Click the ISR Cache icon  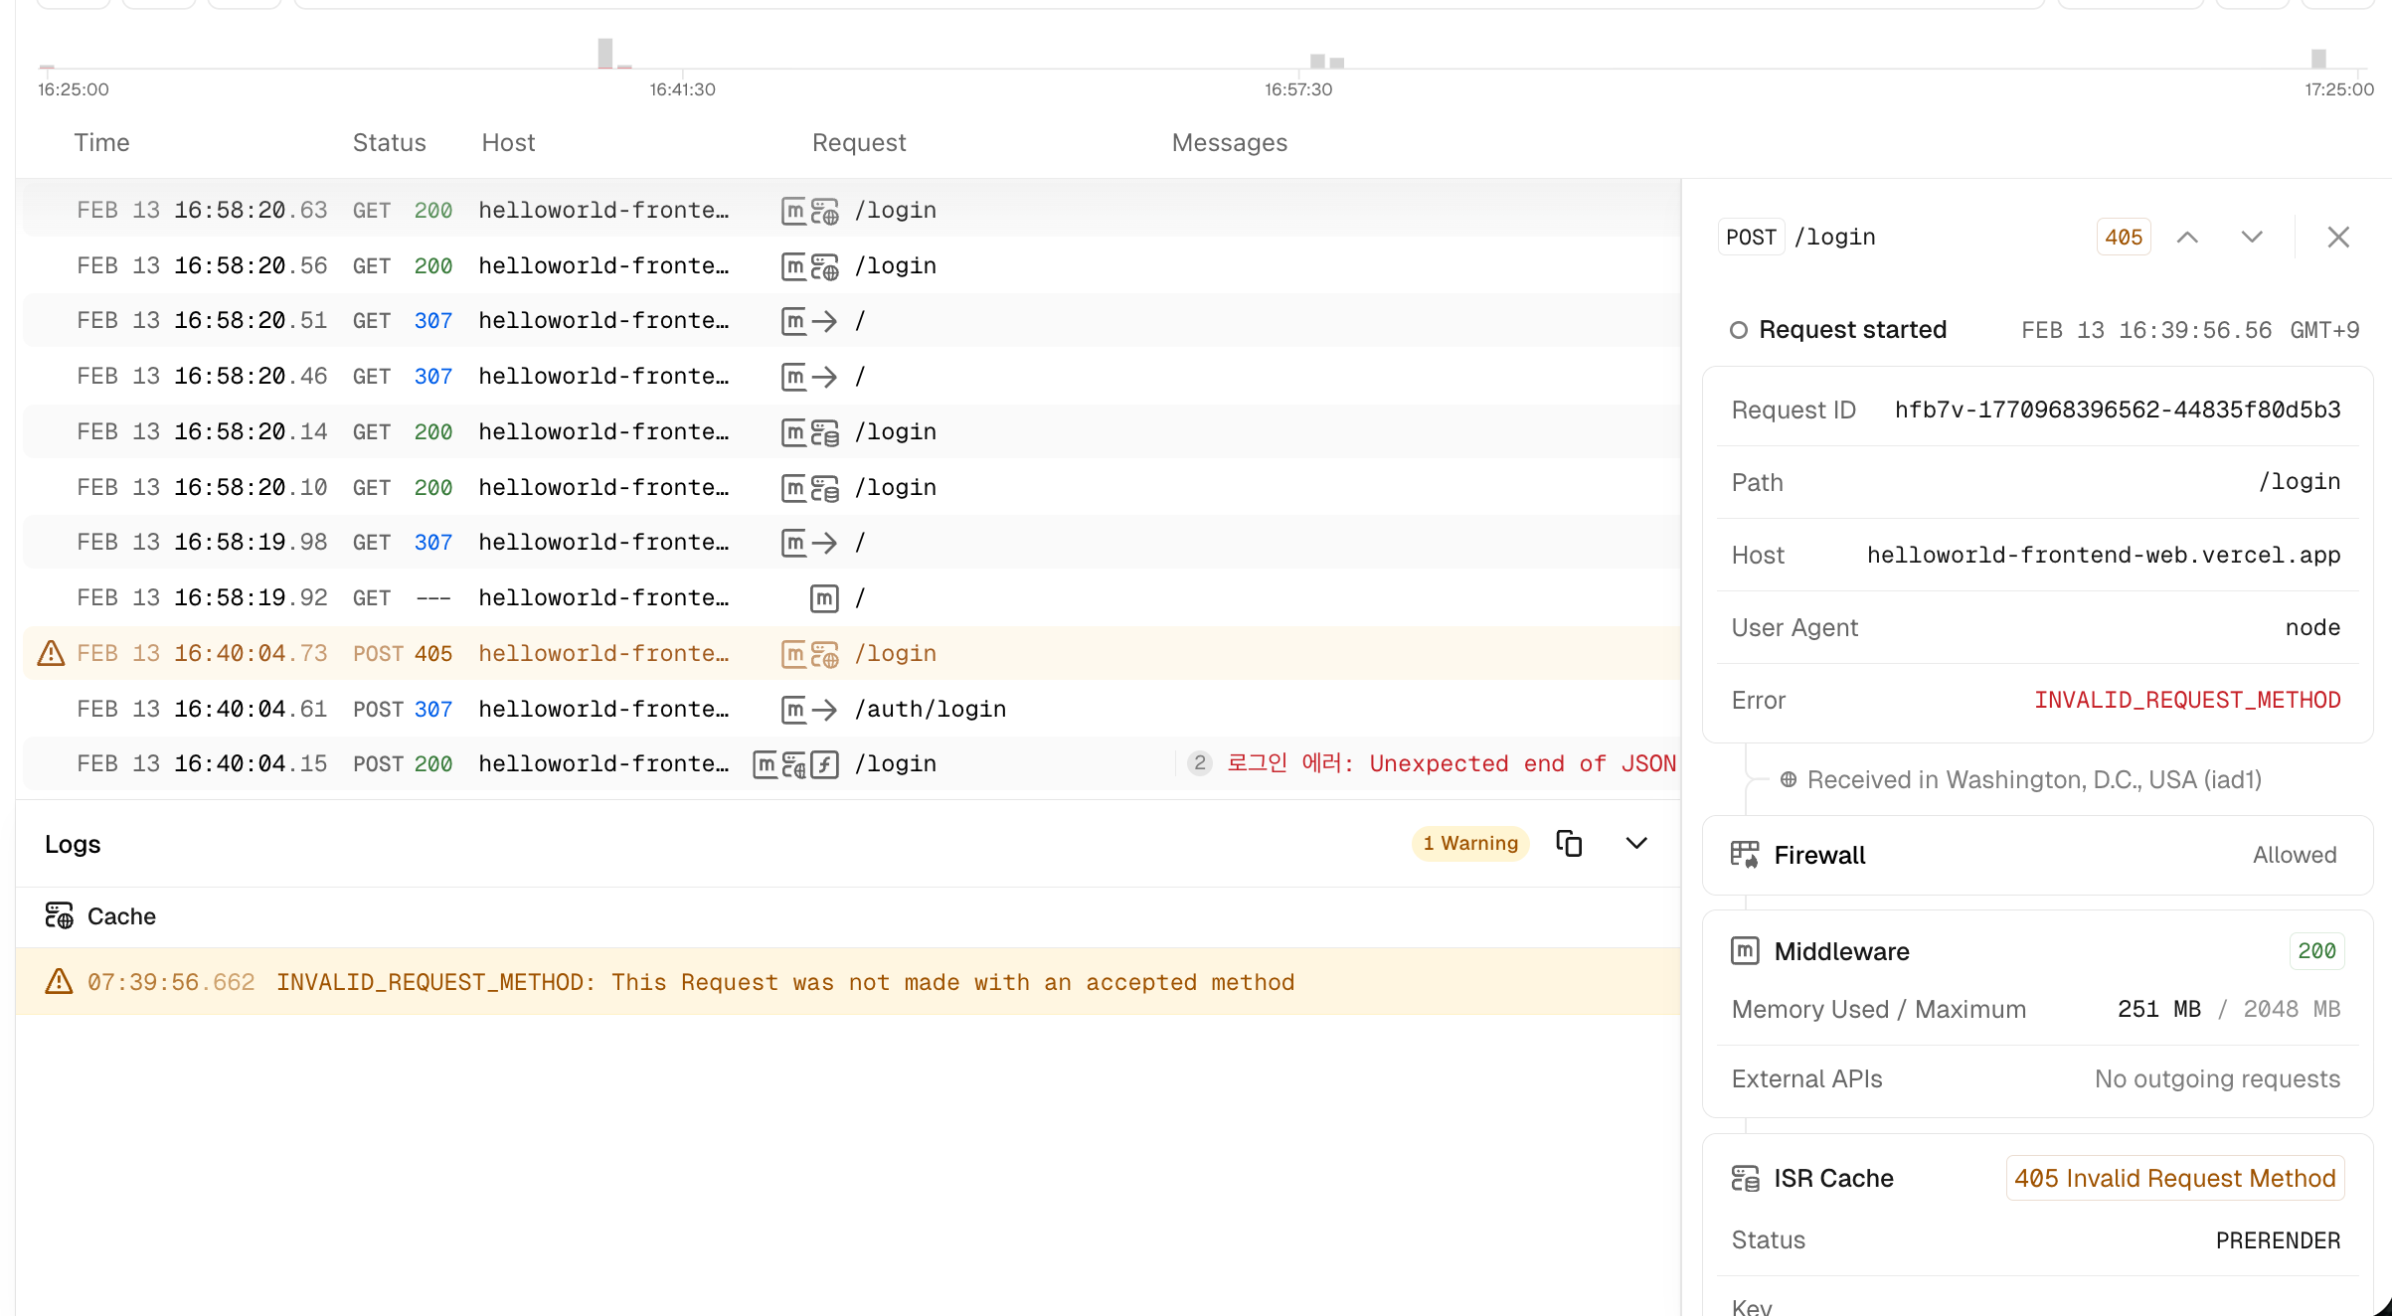click(x=1745, y=1178)
